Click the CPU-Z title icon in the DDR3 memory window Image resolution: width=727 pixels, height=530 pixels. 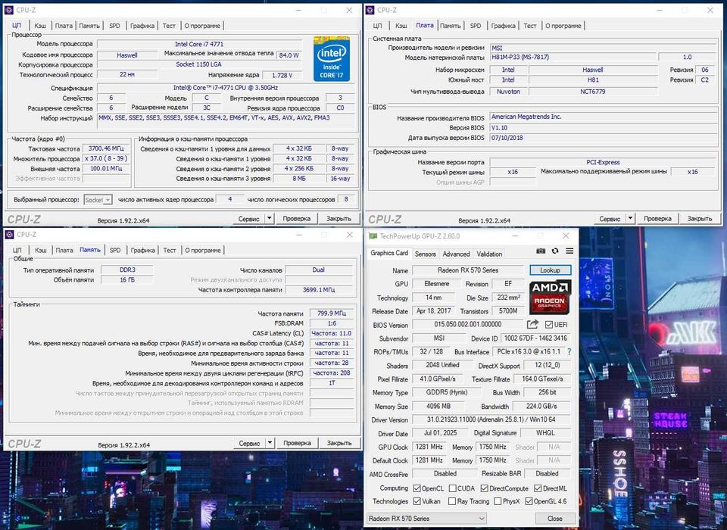coord(9,234)
